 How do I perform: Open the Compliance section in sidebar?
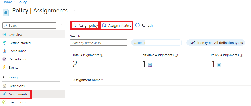coord(17,51)
